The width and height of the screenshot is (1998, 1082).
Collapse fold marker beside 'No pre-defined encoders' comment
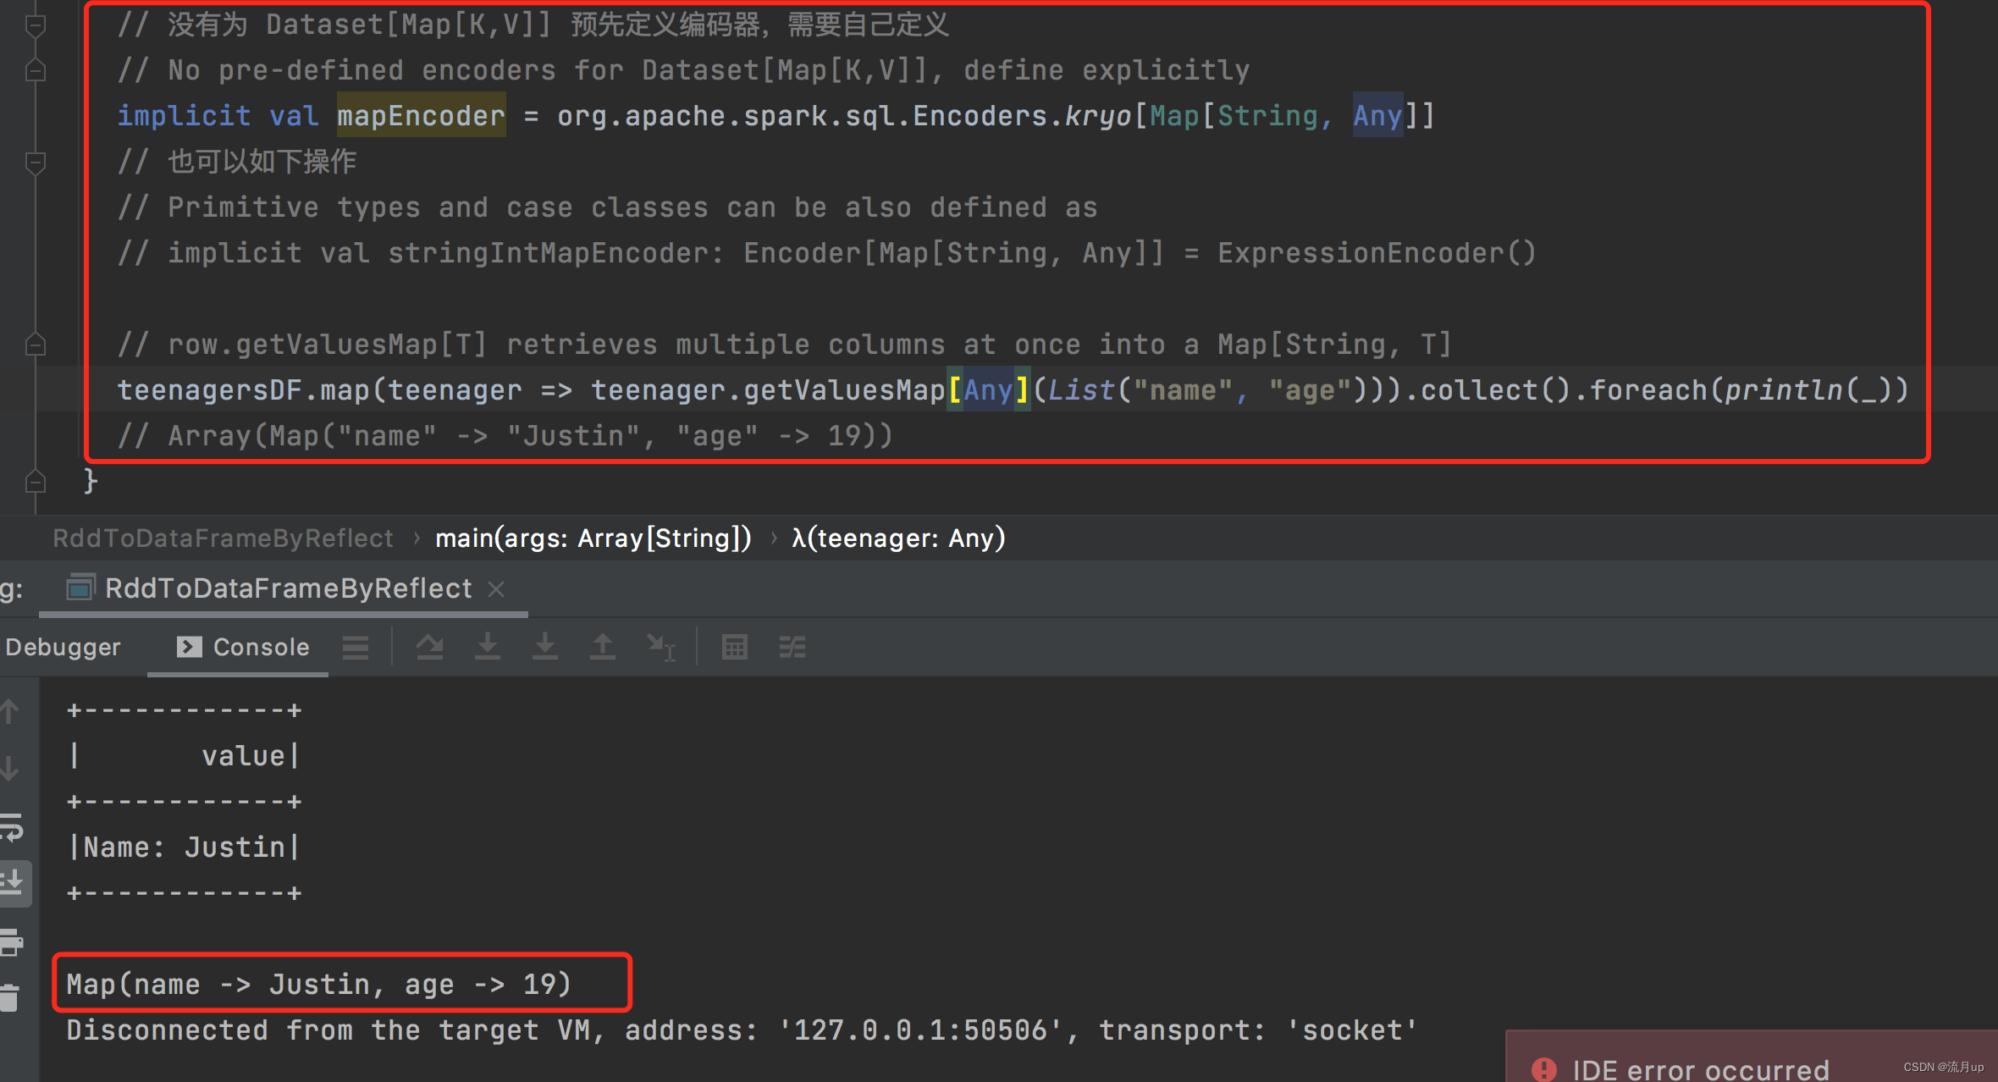(x=35, y=70)
